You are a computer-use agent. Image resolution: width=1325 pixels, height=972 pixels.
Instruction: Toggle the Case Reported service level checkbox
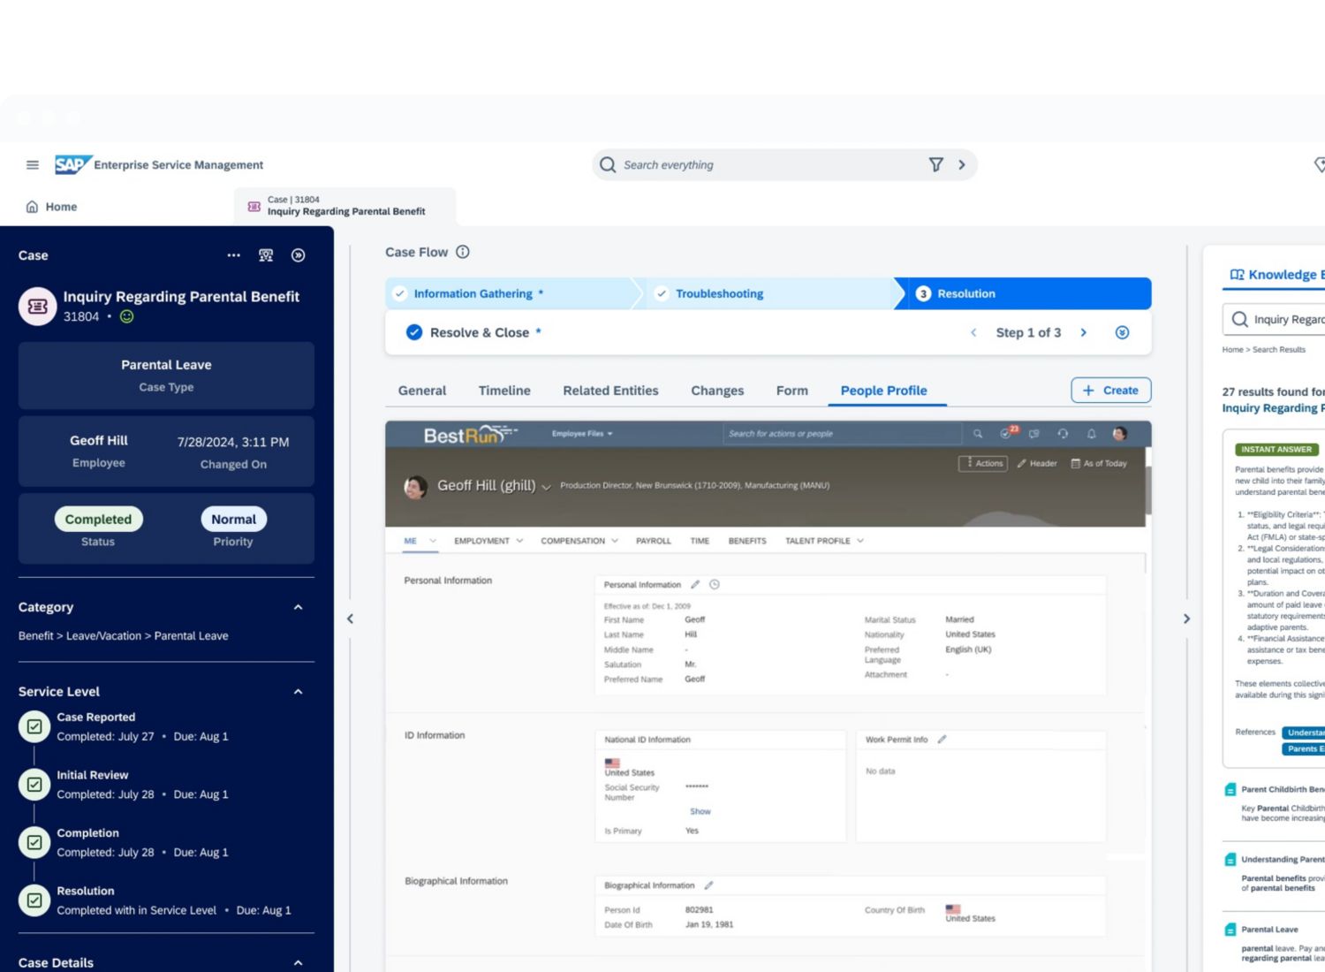pos(34,726)
